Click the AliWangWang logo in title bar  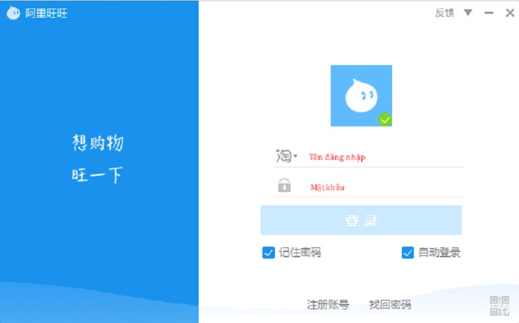(x=13, y=13)
